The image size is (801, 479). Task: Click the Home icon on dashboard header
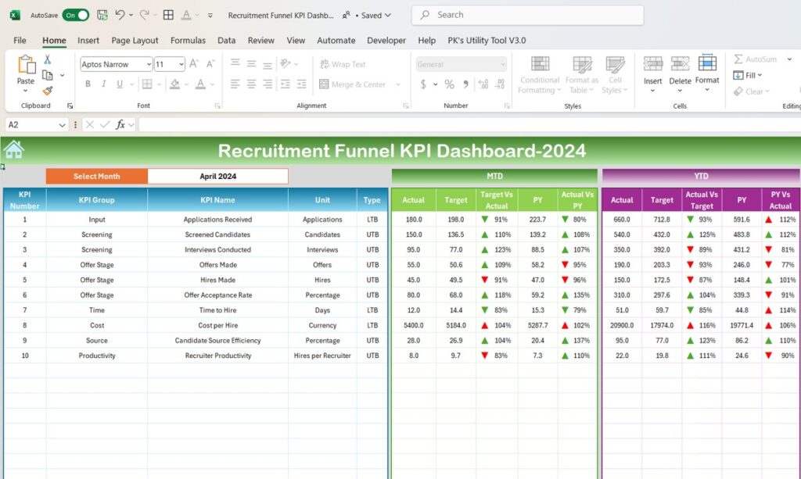coord(14,149)
